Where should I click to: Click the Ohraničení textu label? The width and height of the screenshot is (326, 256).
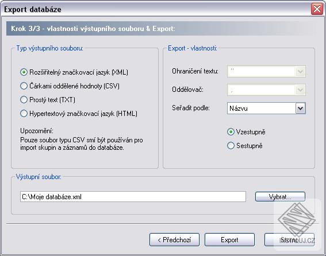click(195, 71)
